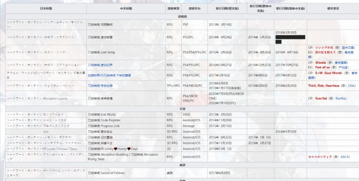Select the 游戏类型 column header
Image resolution: width=359 pixels, height=181 pixels.
(173, 9)
